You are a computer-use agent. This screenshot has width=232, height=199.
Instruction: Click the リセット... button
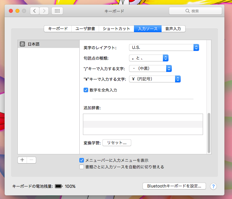tap(117, 143)
